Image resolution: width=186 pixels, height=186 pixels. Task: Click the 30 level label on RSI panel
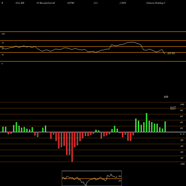click(3, 55)
